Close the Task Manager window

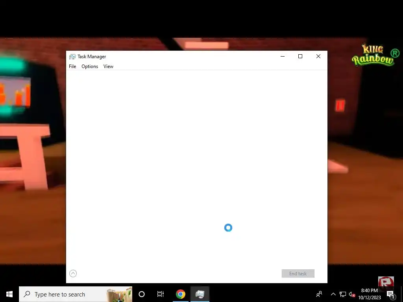click(x=318, y=56)
